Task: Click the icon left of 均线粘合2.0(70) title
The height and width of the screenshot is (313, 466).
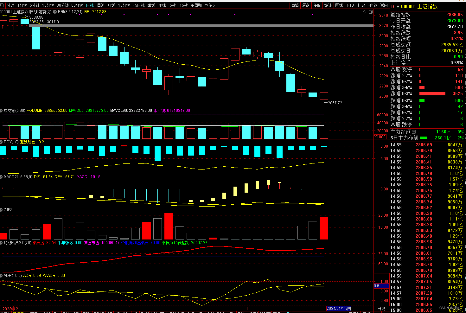Action: click(x=2, y=243)
